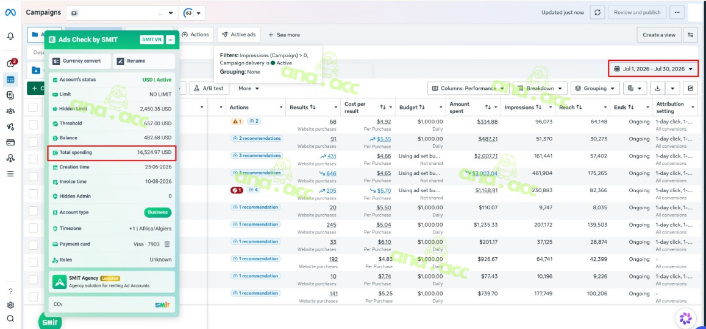706x329 pixels.
Task: Open the Settings gear in sidebar
Action: click(10, 305)
